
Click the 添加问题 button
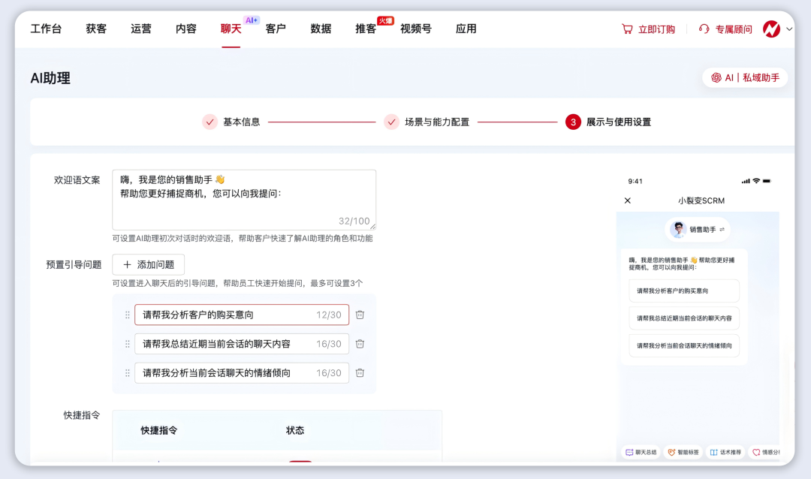[x=149, y=264]
